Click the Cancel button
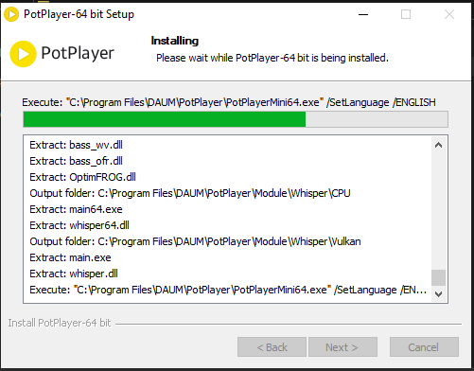474x371 pixels. coord(424,347)
